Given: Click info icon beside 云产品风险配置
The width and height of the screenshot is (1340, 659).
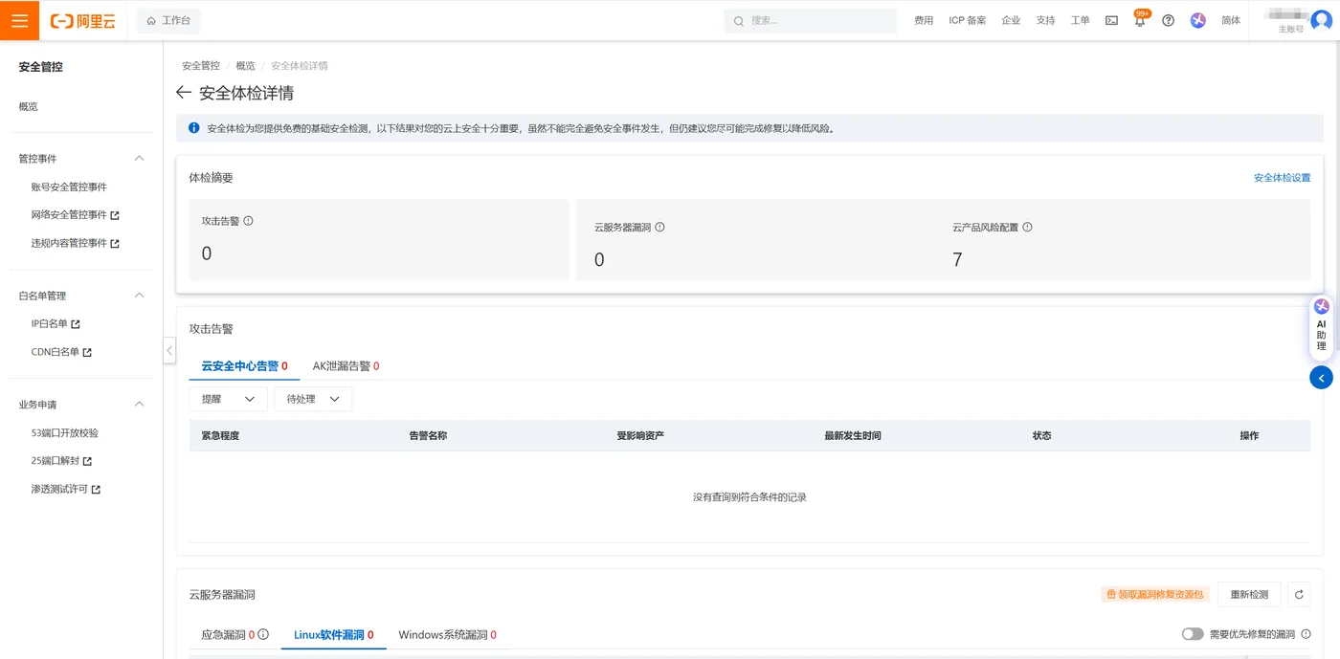Looking at the screenshot, I should point(1027,228).
